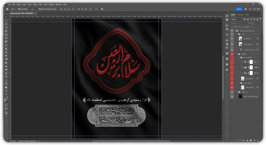This screenshot has height=145, width=266.
Task: Open the Opacity value dropdown
Action: pyautogui.click(x=257, y=23)
